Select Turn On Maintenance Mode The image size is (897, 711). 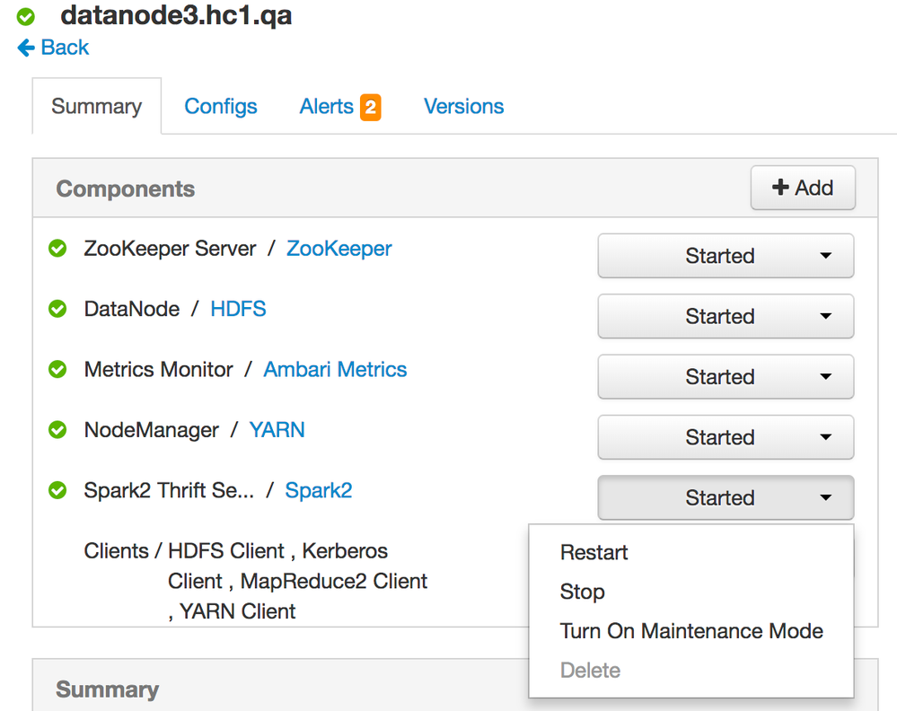(x=691, y=631)
